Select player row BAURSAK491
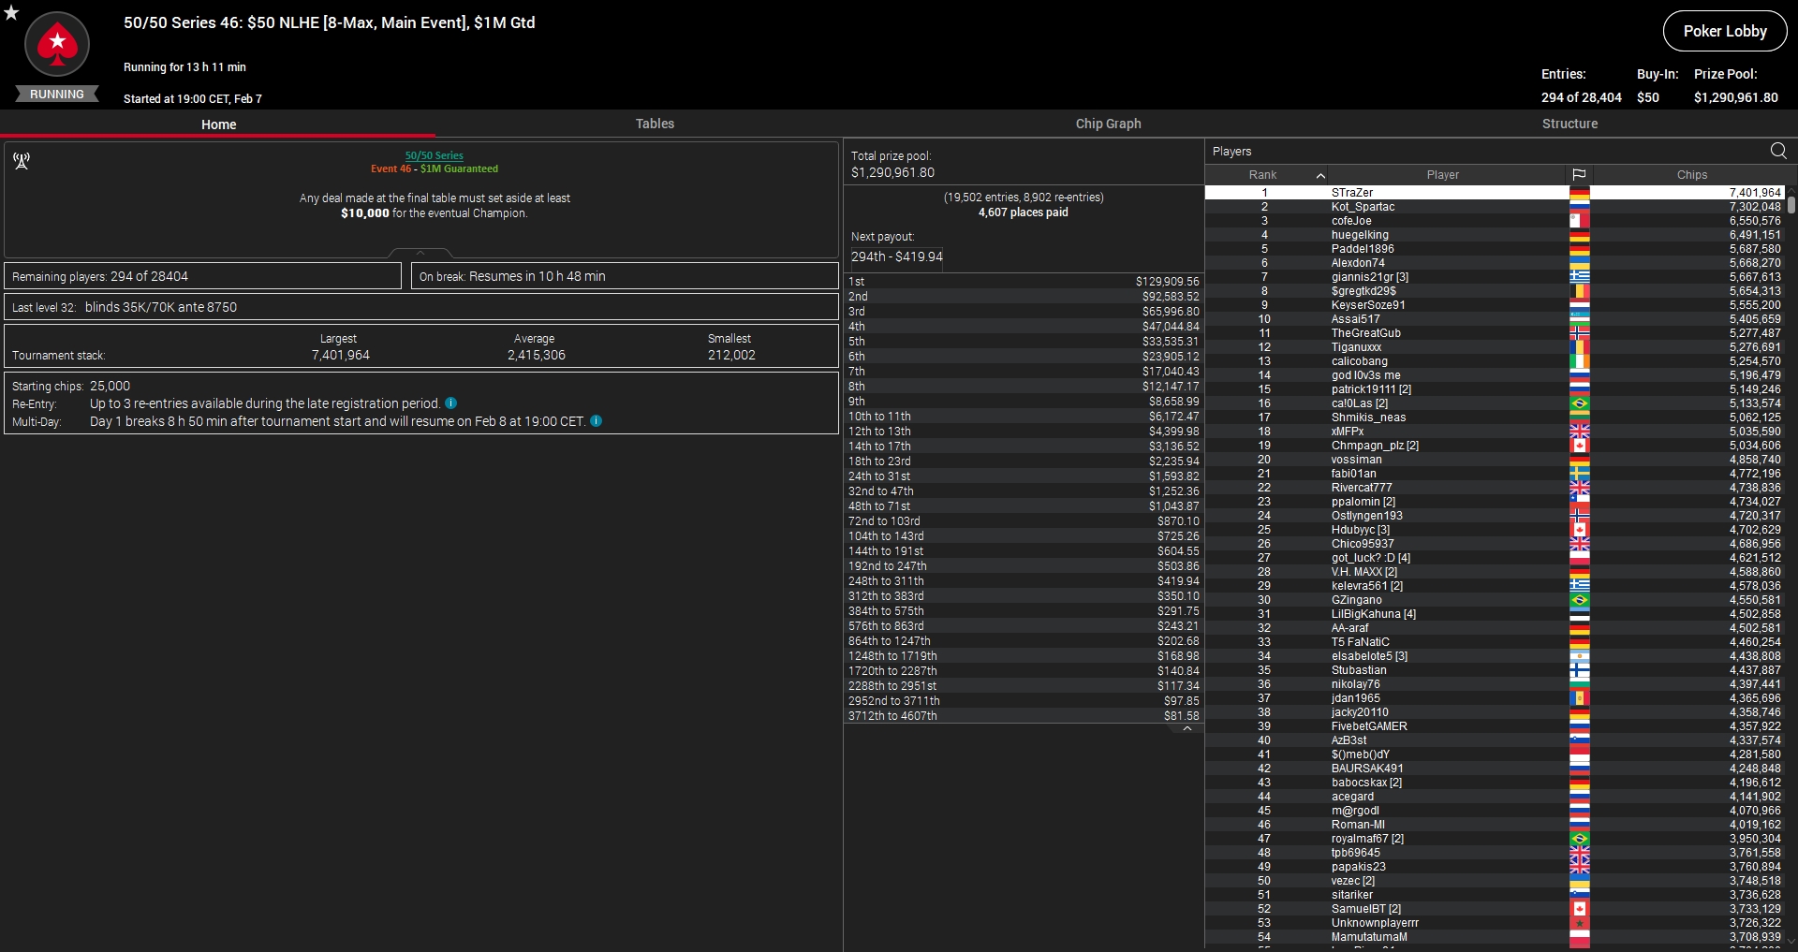Screen dimensions: 1798x952 (1496, 769)
